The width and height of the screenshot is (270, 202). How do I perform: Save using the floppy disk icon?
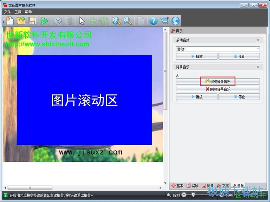tap(32, 21)
